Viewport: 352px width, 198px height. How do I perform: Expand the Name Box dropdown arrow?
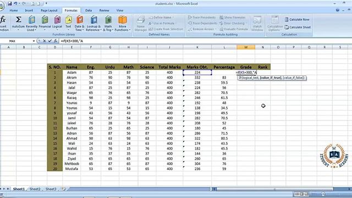click(34, 41)
